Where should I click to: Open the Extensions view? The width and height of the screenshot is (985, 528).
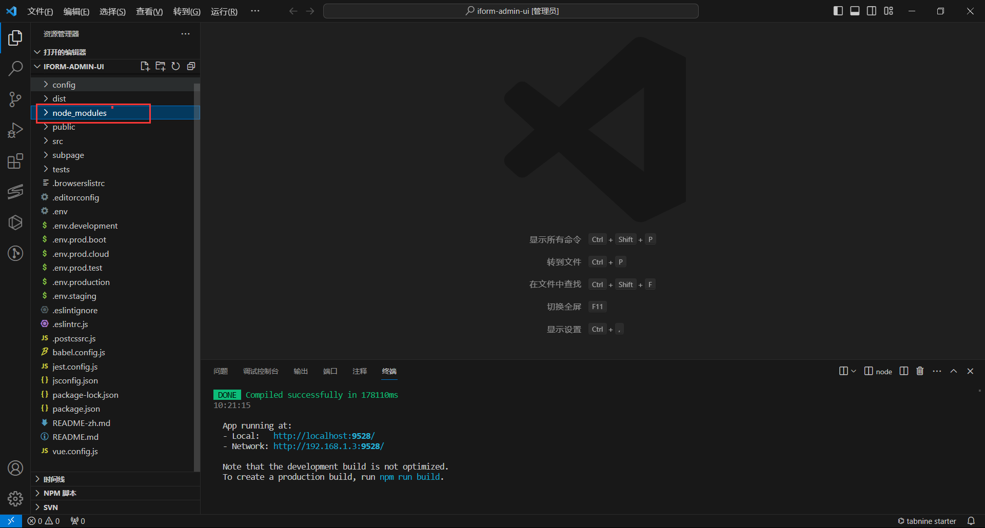click(x=15, y=161)
